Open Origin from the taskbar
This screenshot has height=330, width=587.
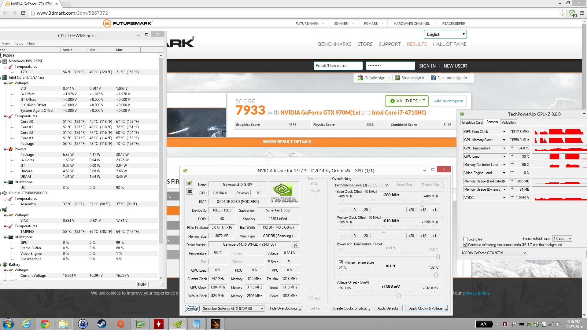click(121, 324)
